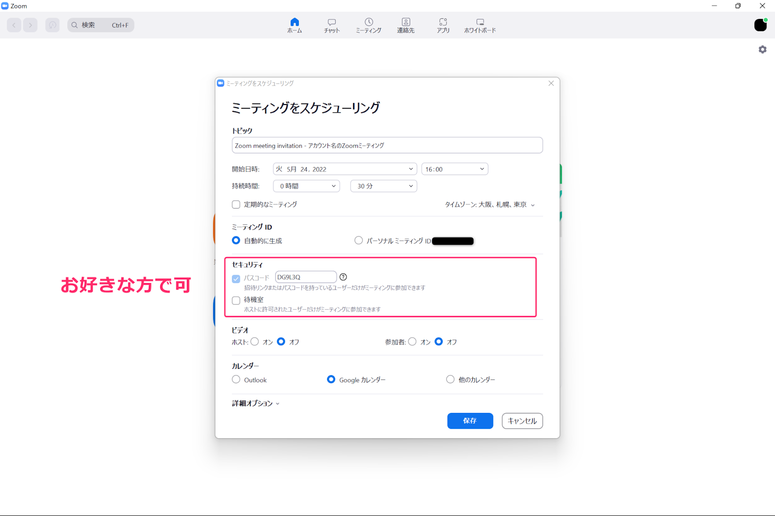Click the 検索 search box
This screenshot has height=516, width=775.
click(x=101, y=25)
